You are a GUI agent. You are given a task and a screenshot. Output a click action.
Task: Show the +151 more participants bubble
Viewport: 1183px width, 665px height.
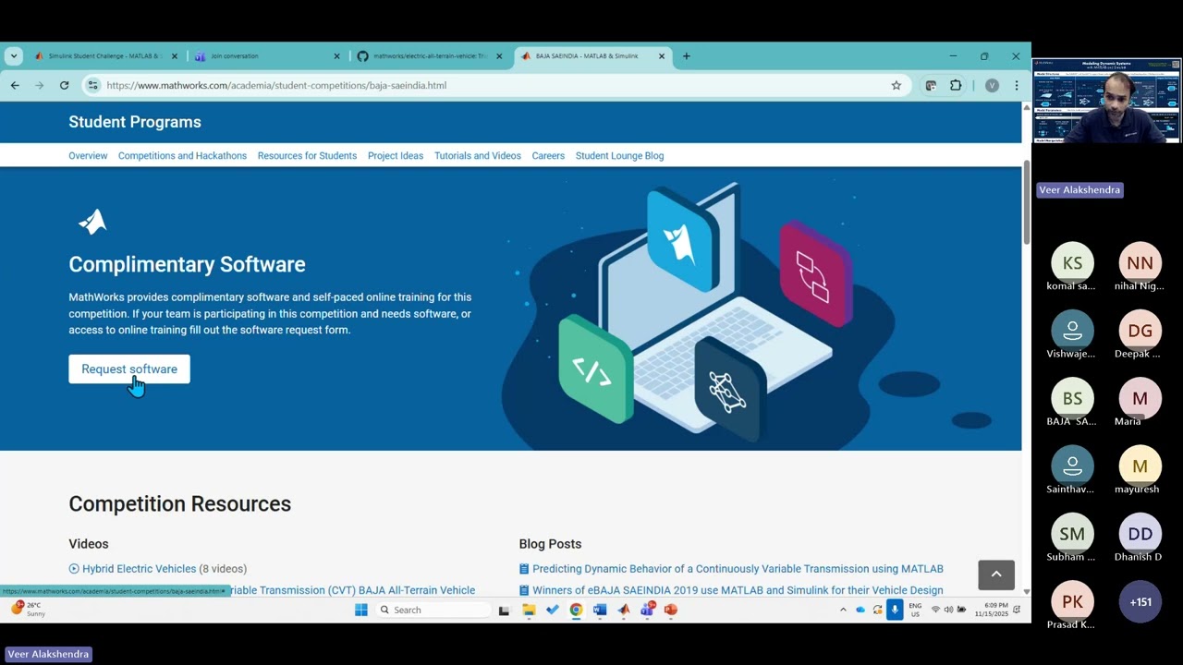pos(1140,602)
